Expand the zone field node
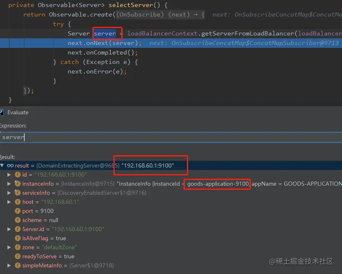 click(x=9, y=248)
